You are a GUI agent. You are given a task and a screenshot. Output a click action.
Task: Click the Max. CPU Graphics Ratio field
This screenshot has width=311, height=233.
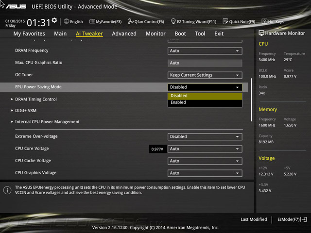coord(205,63)
